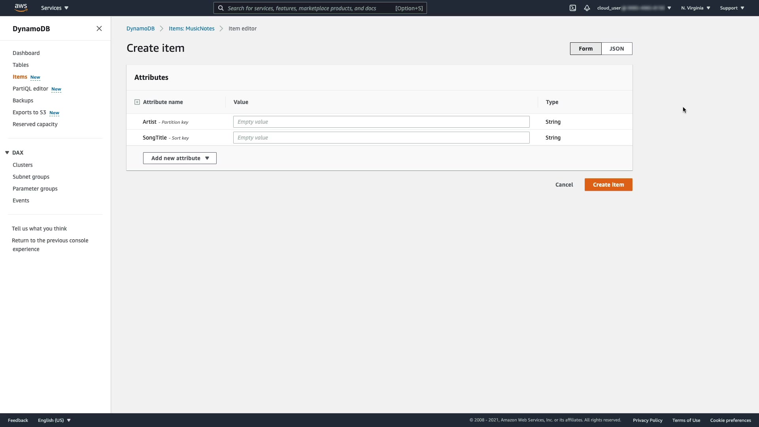The width and height of the screenshot is (759, 427).
Task: Open the English (US) language selector
Action: coord(54,420)
